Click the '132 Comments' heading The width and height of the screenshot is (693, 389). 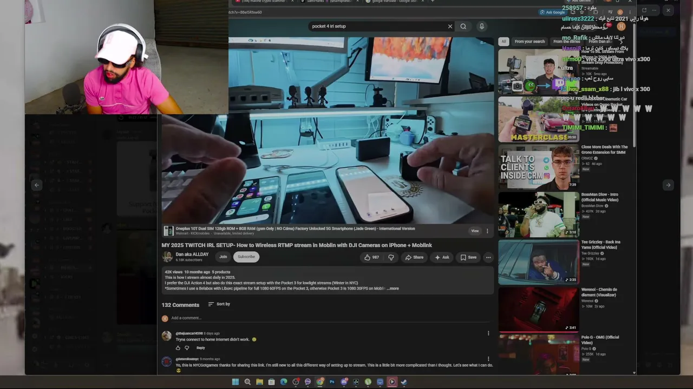(x=180, y=305)
